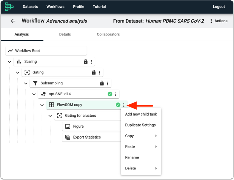The height and width of the screenshot is (180, 234).
Task: Click the lock icon on Scaling
Action: click(x=86, y=61)
